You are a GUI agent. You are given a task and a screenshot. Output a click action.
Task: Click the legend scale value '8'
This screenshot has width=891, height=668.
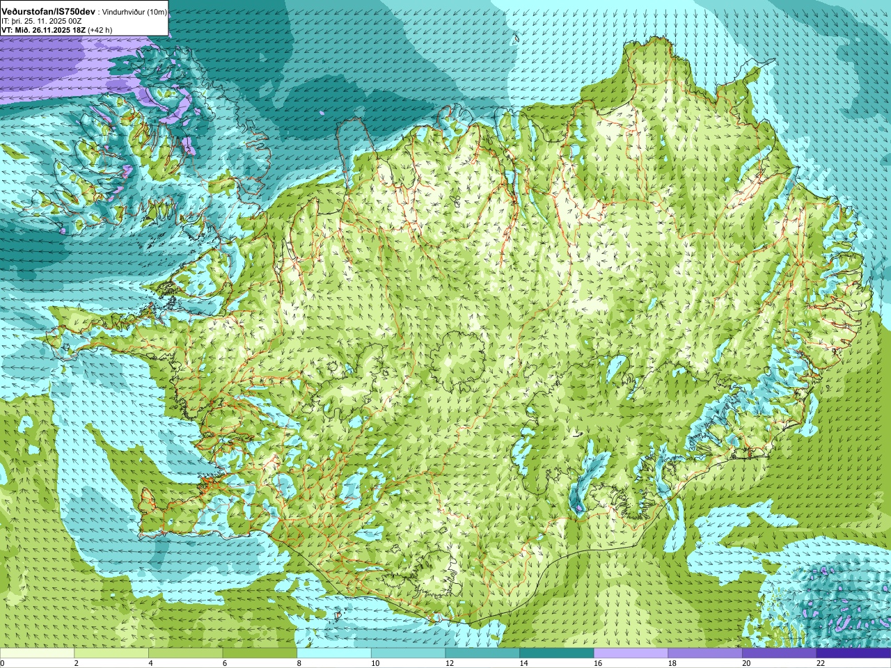299,663
